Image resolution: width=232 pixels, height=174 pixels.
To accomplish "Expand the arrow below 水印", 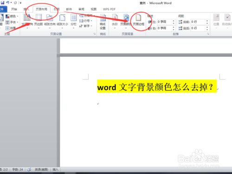I will pos(115,28).
